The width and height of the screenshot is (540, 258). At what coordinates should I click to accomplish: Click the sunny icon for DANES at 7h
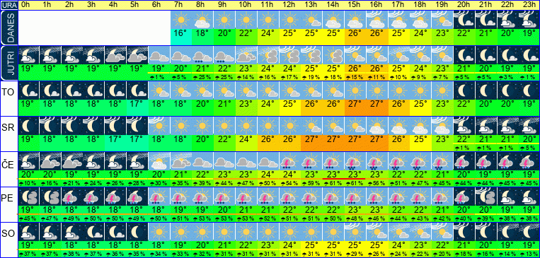point(181,20)
